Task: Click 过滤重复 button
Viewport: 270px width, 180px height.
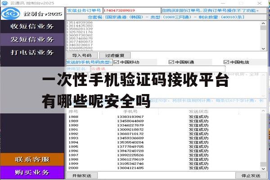Action: pyautogui.click(x=115, y=55)
